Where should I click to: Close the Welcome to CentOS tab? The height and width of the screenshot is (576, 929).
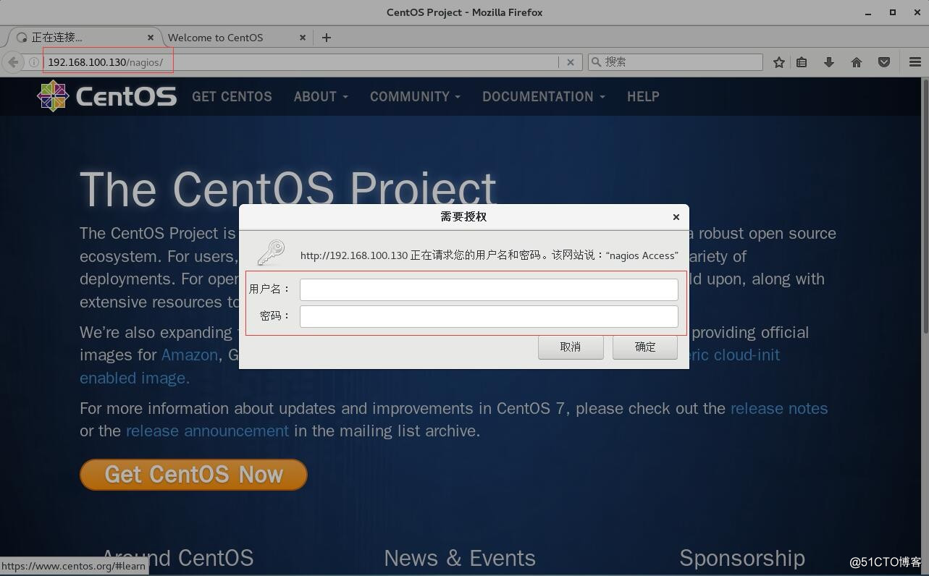[303, 38]
